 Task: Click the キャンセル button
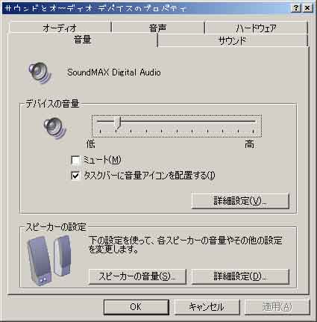pos(207,307)
